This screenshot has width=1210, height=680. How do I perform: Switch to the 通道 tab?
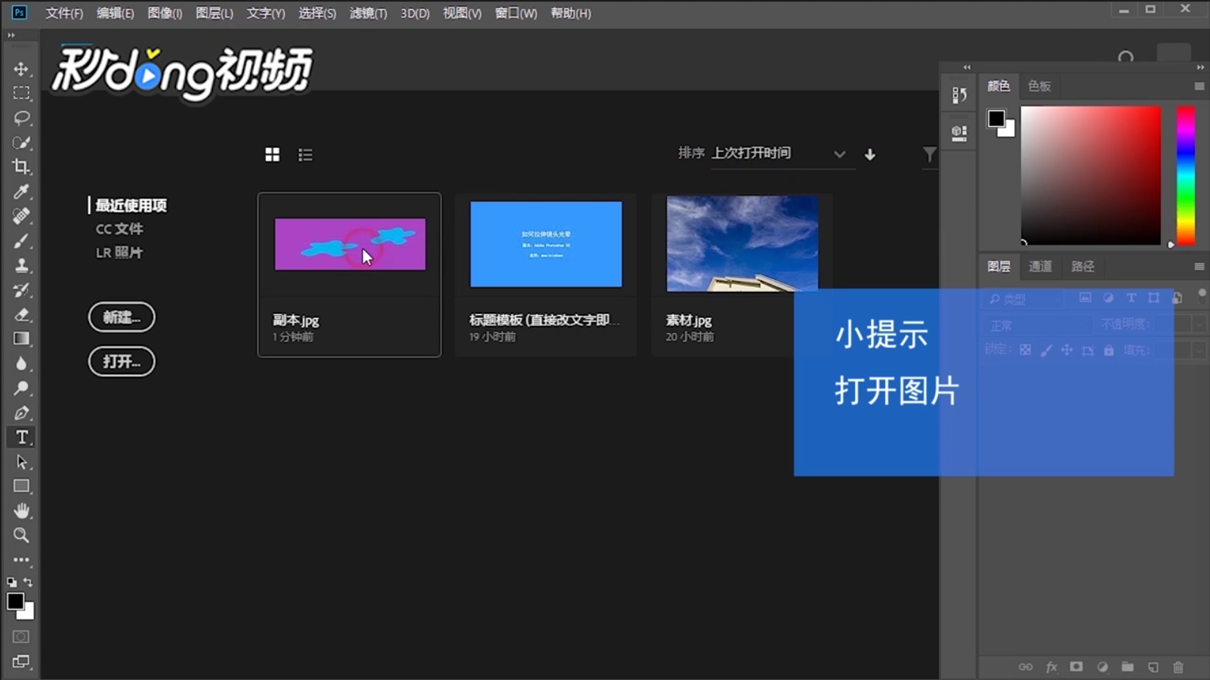click(1040, 266)
